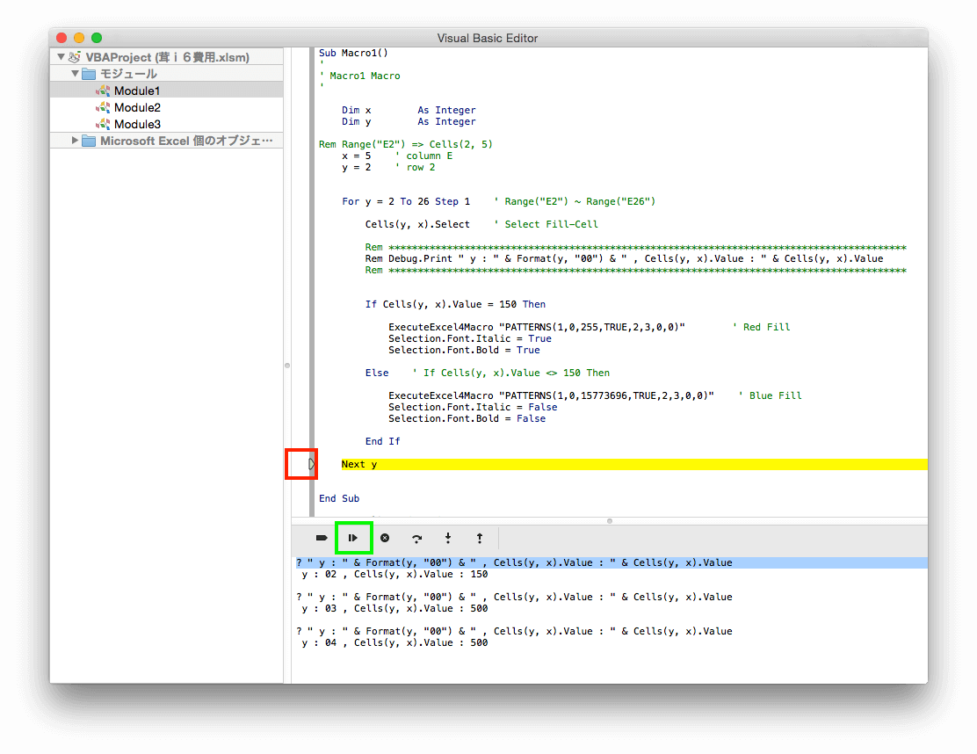Click the Microsoft Excel objects folder icon
This screenshot has width=977, height=754.
click(x=89, y=141)
